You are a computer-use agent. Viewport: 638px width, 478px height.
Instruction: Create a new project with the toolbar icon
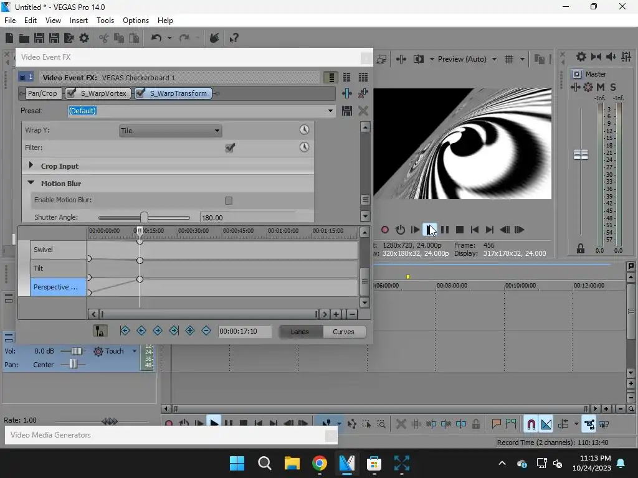tap(9, 38)
